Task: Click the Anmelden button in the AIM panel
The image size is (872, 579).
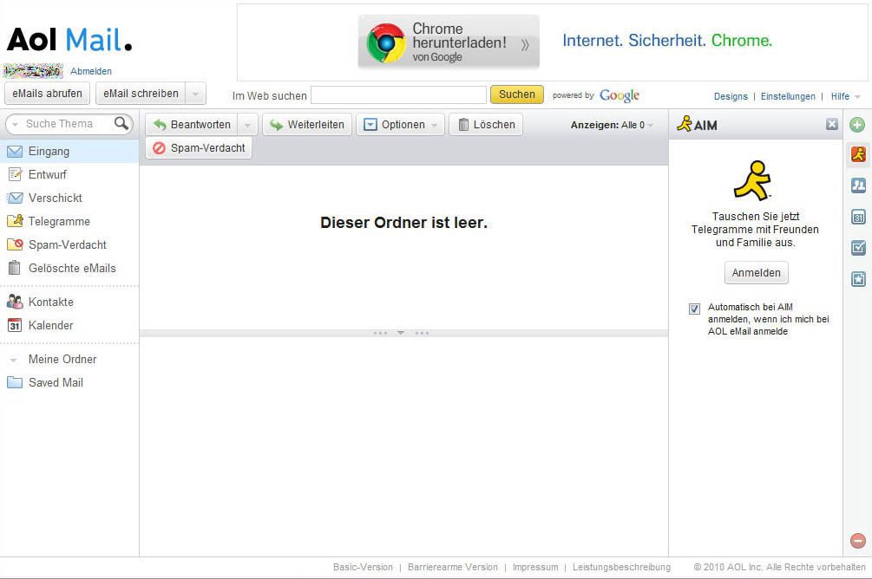Action: 755,272
